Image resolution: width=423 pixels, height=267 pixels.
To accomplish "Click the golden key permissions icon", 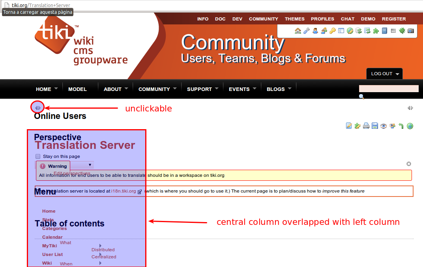I will point(333,31).
